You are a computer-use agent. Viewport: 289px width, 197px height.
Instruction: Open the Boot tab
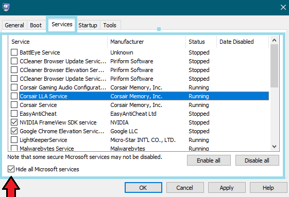[x=36, y=25]
